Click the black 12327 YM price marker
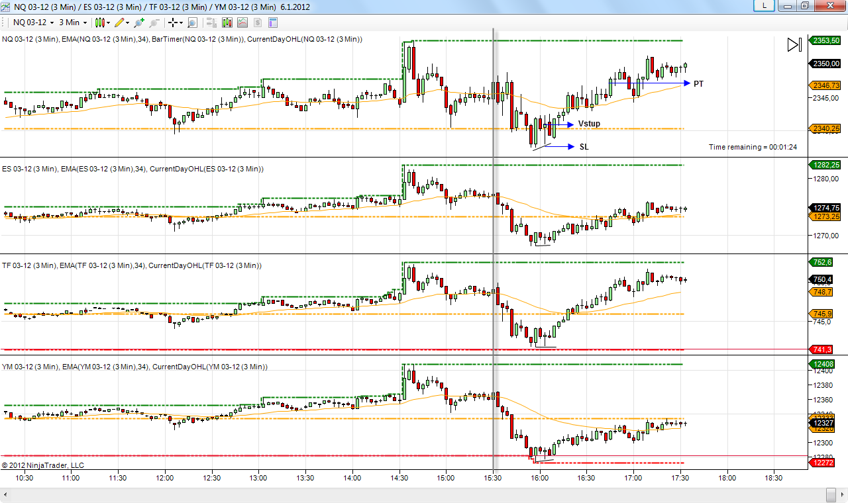848x503 pixels. (x=822, y=423)
